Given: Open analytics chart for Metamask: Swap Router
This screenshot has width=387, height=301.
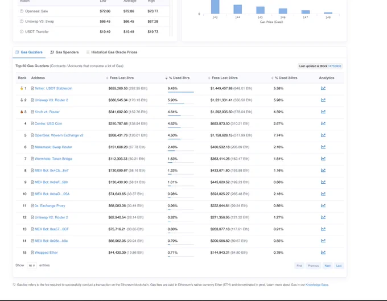Looking at the screenshot, I should pos(323,147).
